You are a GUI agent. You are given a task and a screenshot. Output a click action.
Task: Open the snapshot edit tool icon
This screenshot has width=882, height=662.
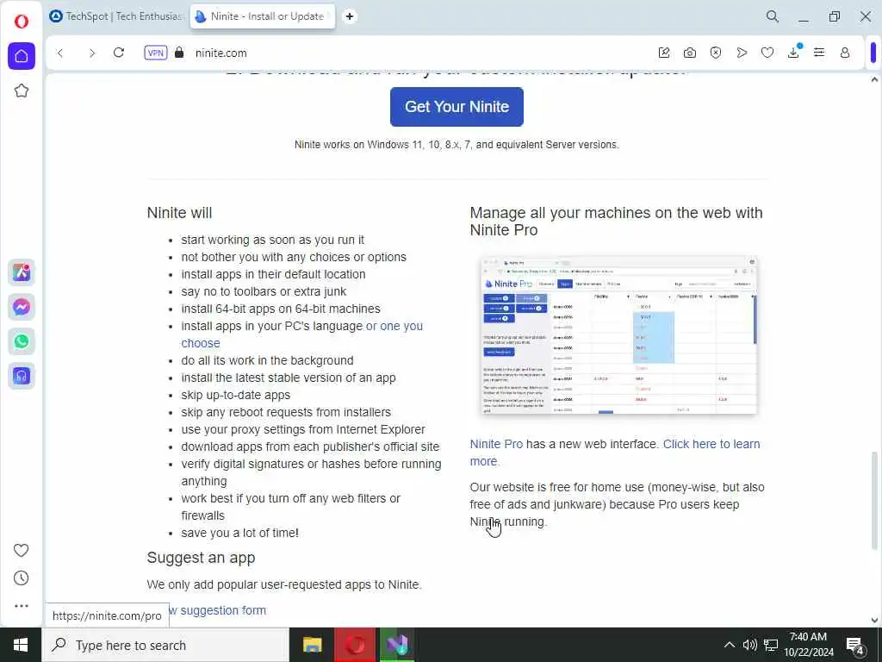pyautogui.click(x=664, y=53)
